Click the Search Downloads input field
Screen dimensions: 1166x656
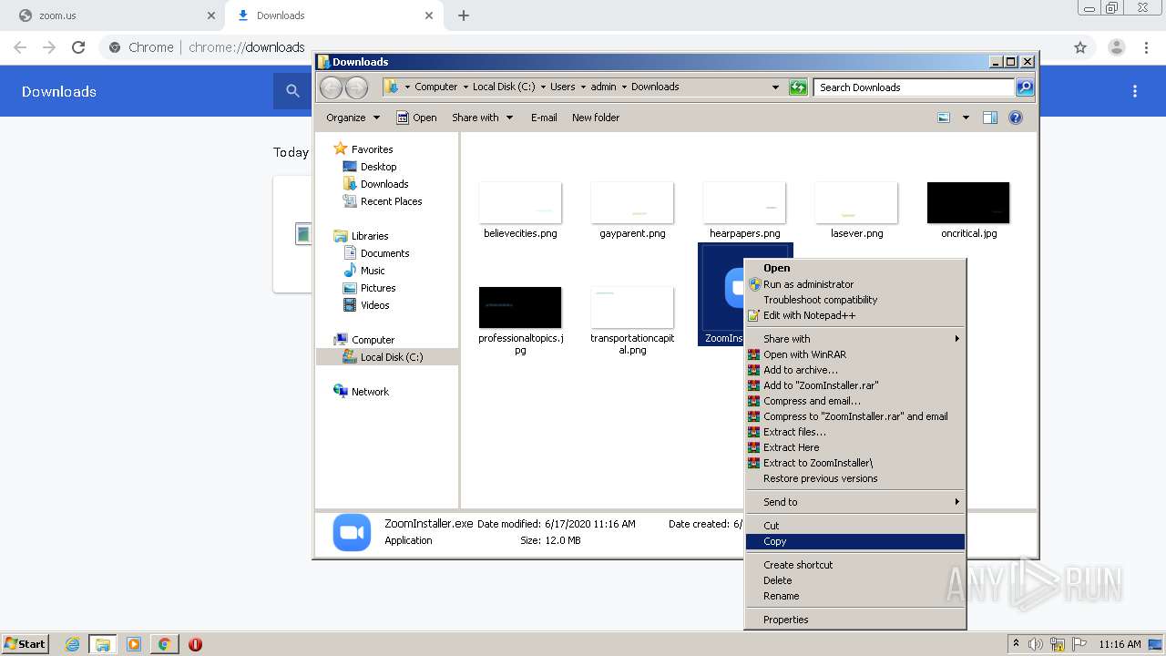914,87
